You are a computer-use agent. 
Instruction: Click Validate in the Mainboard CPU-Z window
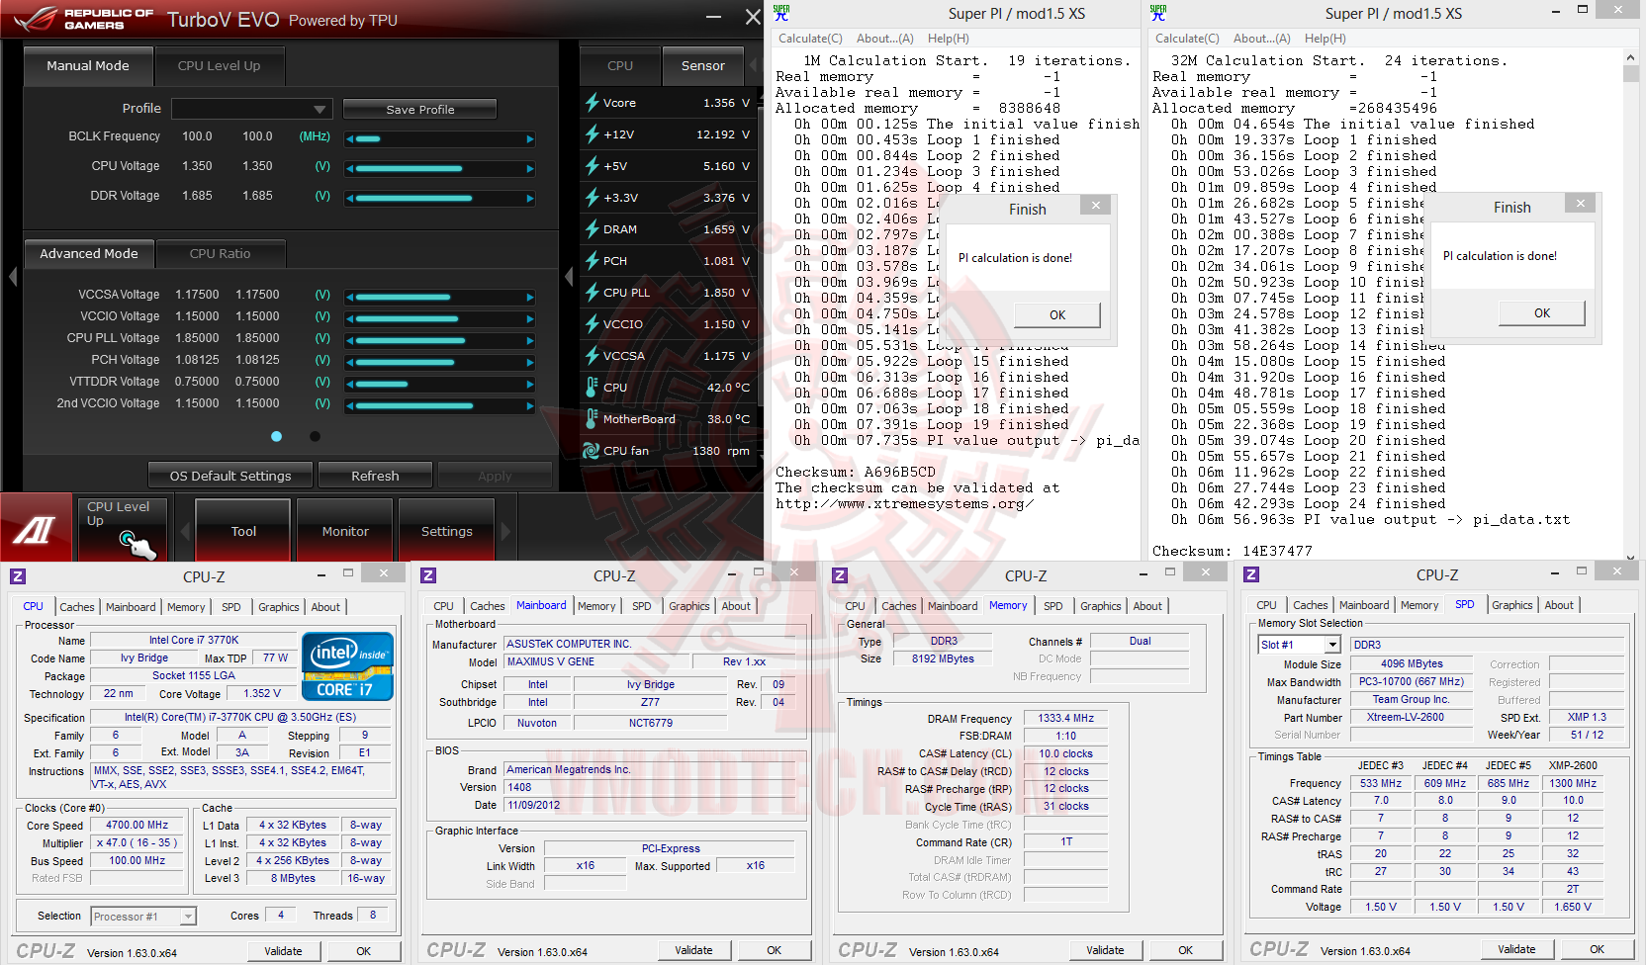(693, 950)
